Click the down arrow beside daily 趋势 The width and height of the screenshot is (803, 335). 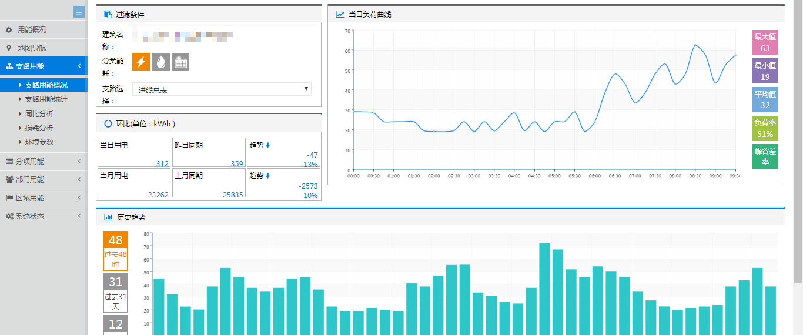click(x=267, y=145)
